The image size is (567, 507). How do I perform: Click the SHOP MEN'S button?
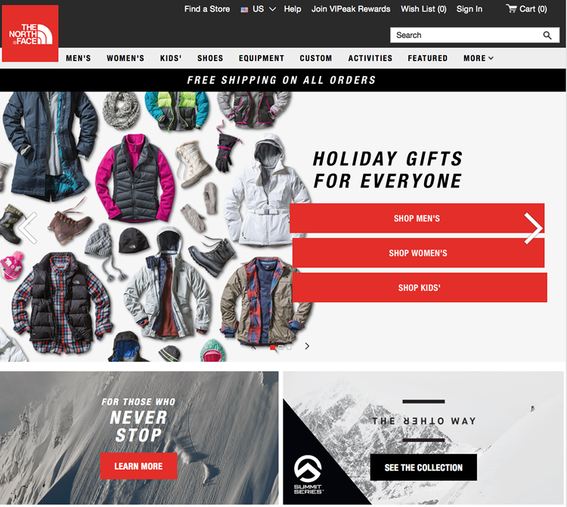click(417, 218)
